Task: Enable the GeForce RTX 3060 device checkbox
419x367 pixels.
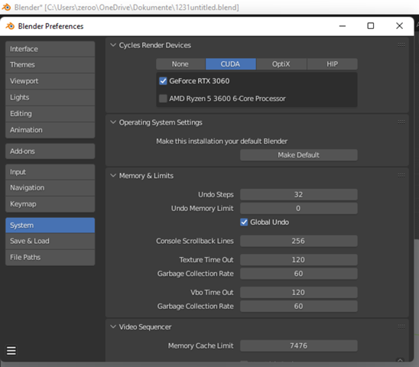Action: click(163, 81)
